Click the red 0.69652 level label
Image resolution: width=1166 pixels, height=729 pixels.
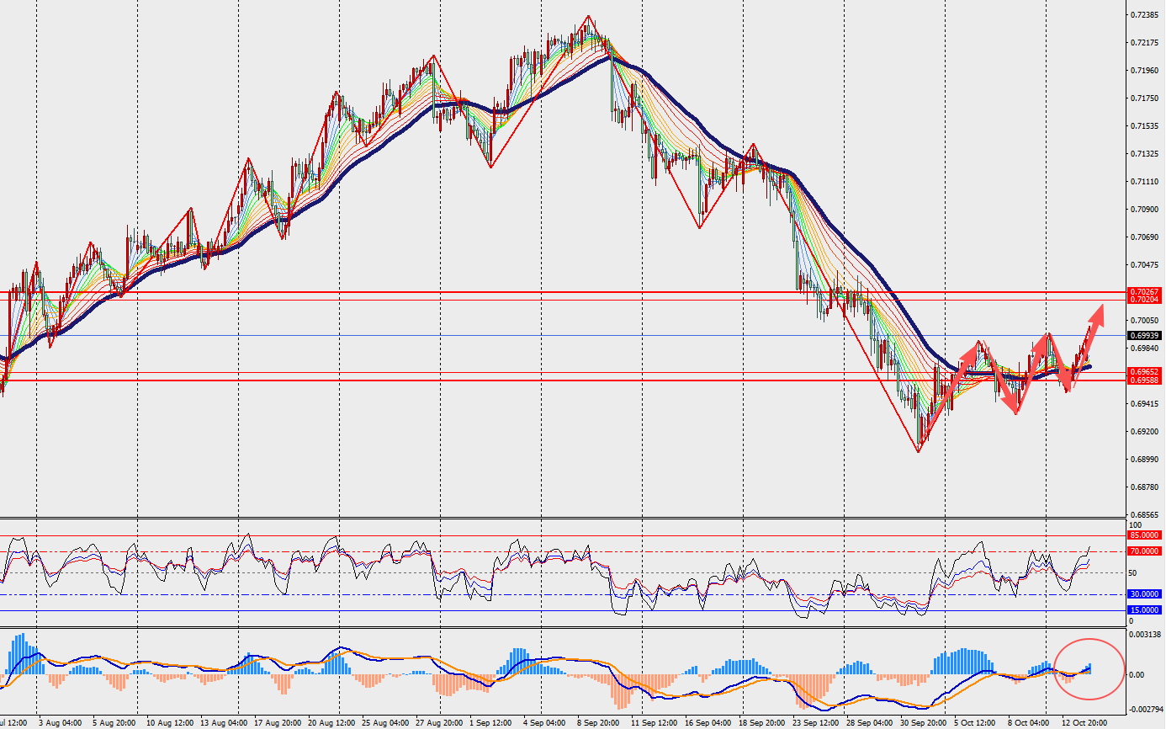click(x=1144, y=371)
